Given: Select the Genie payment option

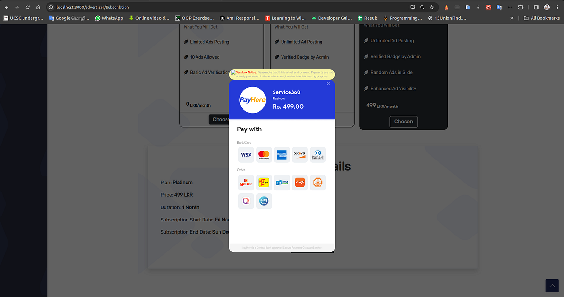Looking at the screenshot, I should point(246,183).
